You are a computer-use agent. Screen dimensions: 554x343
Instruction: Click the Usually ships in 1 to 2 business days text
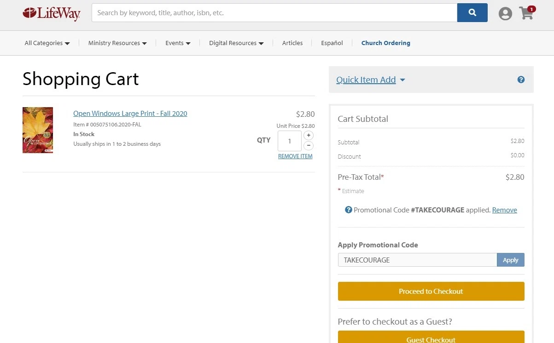pyautogui.click(x=117, y=144)
